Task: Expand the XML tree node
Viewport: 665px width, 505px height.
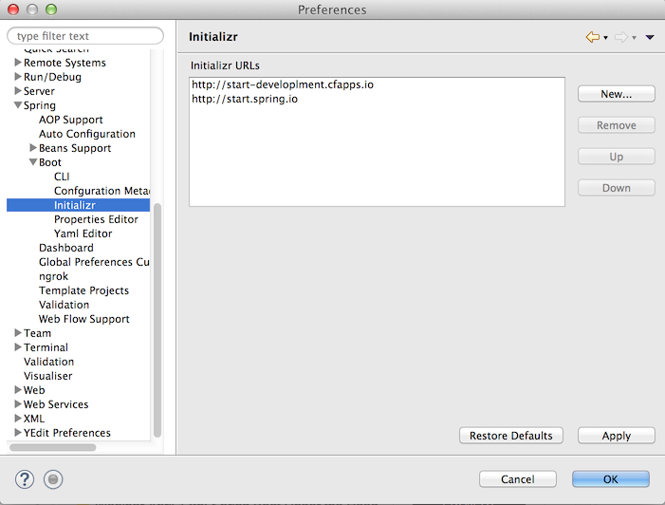Action: 18,418
